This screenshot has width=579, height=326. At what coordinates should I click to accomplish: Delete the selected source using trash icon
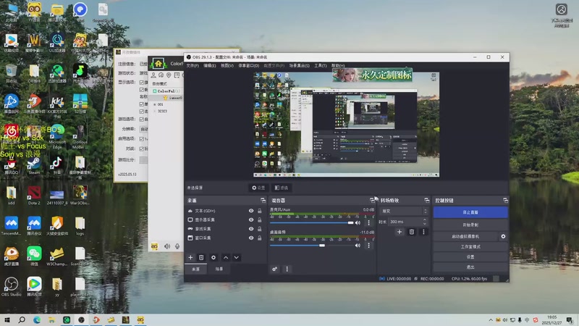201,257
